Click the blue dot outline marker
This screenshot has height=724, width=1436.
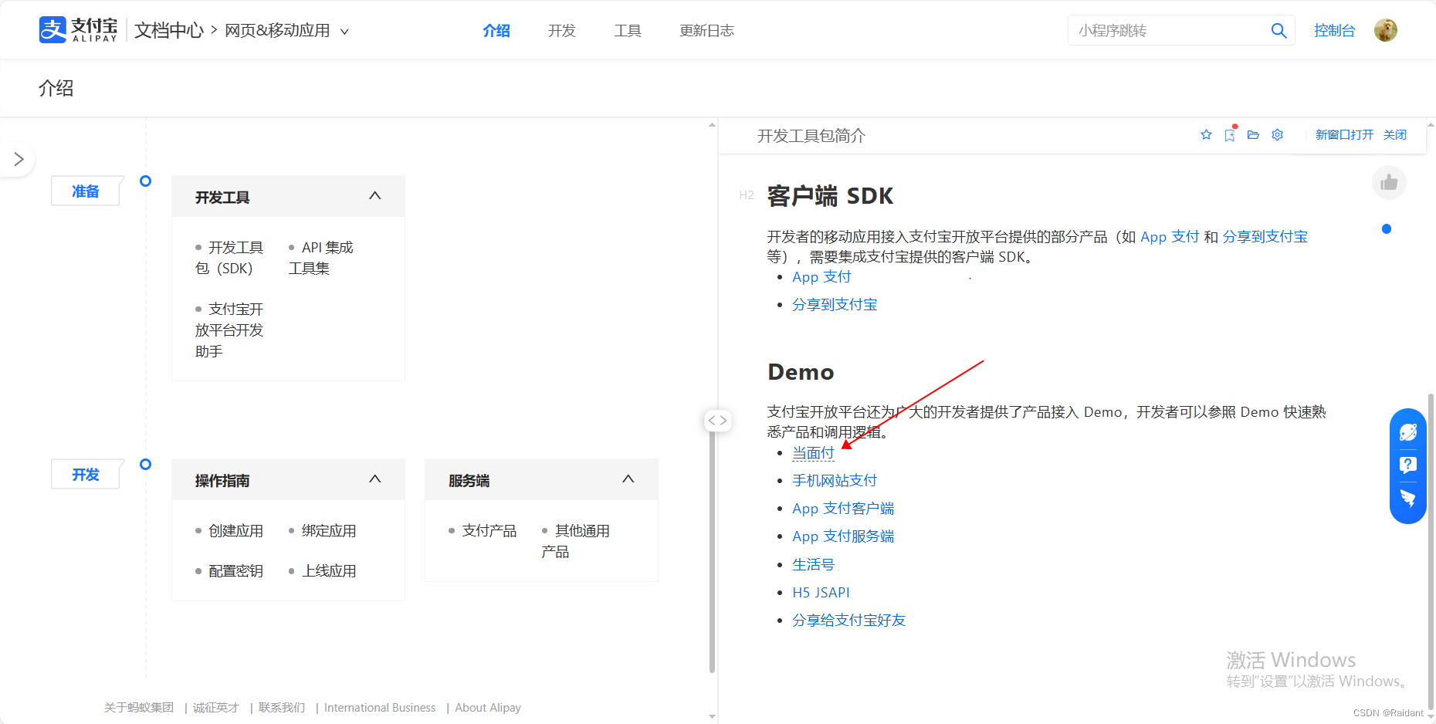click(x=1387, y=228)
